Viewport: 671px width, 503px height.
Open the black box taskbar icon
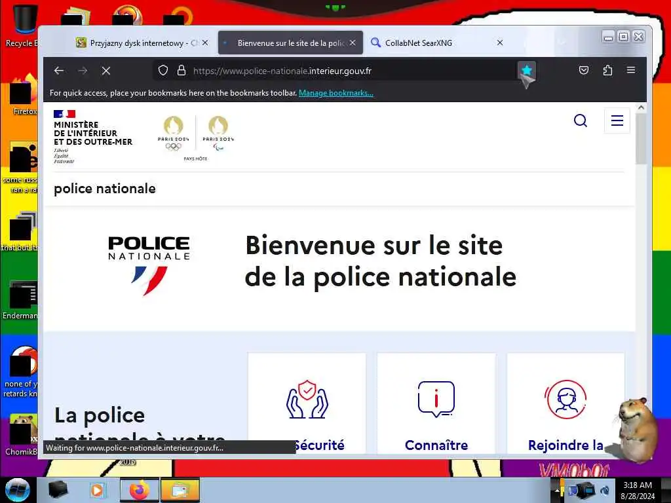pyautogui.click(x=58, y=490)
